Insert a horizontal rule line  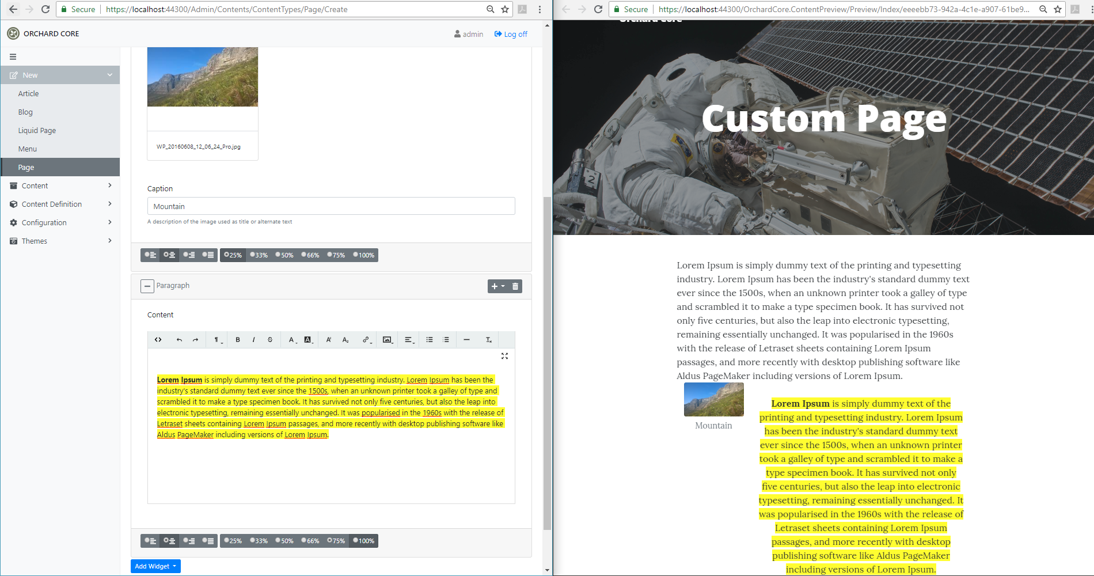tap(466, 340)
